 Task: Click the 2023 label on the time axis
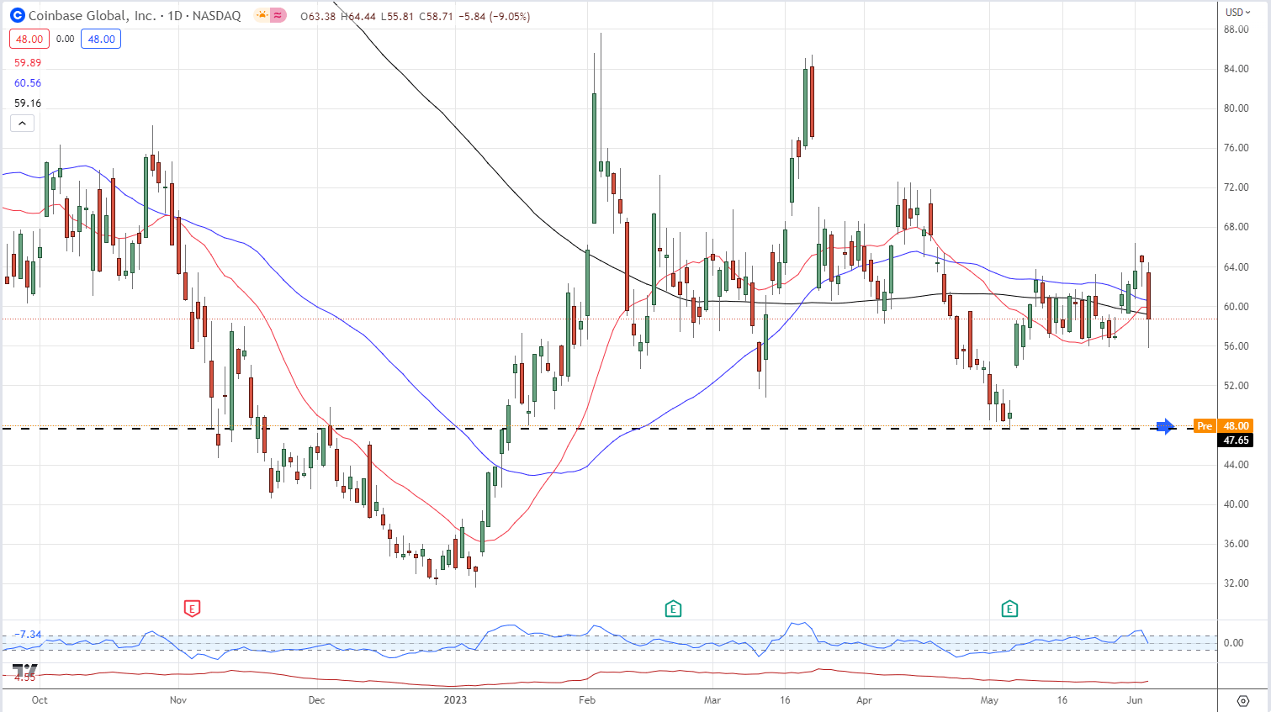[x=455, y=700]
